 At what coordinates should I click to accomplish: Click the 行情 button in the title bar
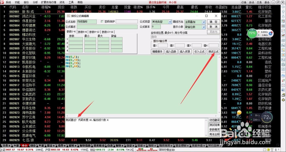[x=244, y=2]
